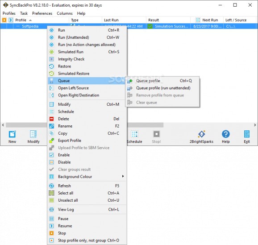This screenshot has width=258, height=245.
Task: Click the Run (Unattended) gear icon
Action: [51, 37]
